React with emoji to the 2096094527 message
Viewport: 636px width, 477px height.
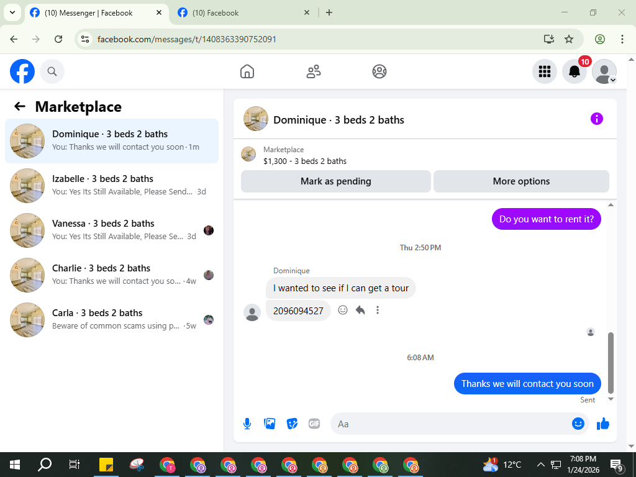(x=343, y=311)
